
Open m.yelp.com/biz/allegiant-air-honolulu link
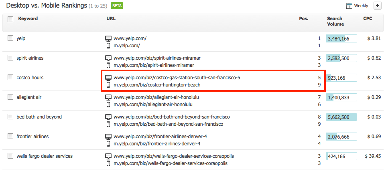coord(153,105)
